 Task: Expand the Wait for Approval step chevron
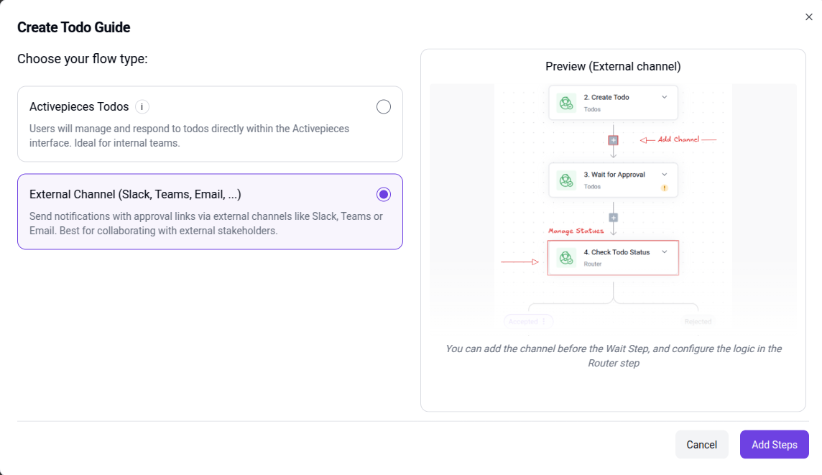[x=664, y=175]
